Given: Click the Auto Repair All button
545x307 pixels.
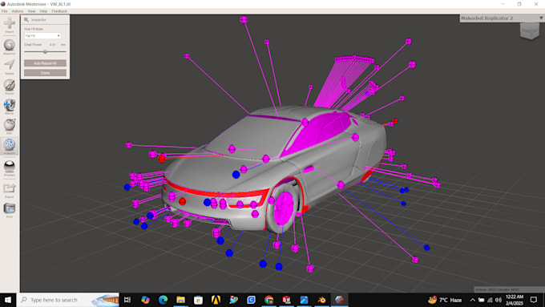Looking at the screenshot, I should pyautogui.click(x=45, y=63).
